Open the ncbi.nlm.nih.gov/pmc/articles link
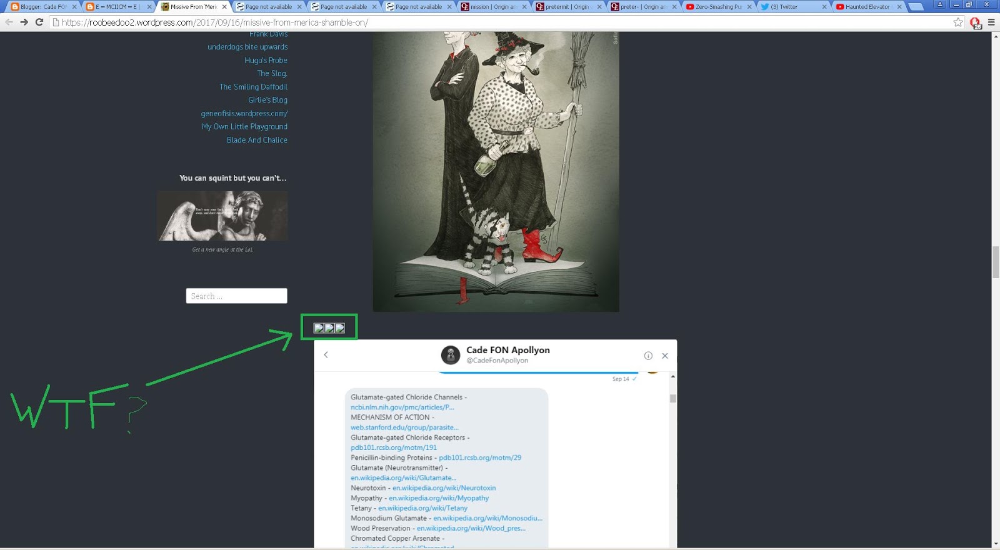This screenshot has width=1000, height=550. (402, 407)
